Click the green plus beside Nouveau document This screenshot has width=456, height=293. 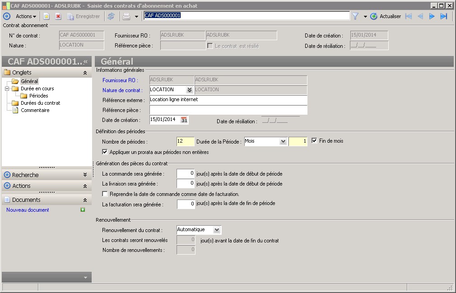(x=83, y=210)
